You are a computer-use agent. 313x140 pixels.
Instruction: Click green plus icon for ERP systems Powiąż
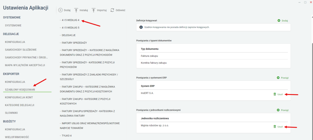(278, 78)
